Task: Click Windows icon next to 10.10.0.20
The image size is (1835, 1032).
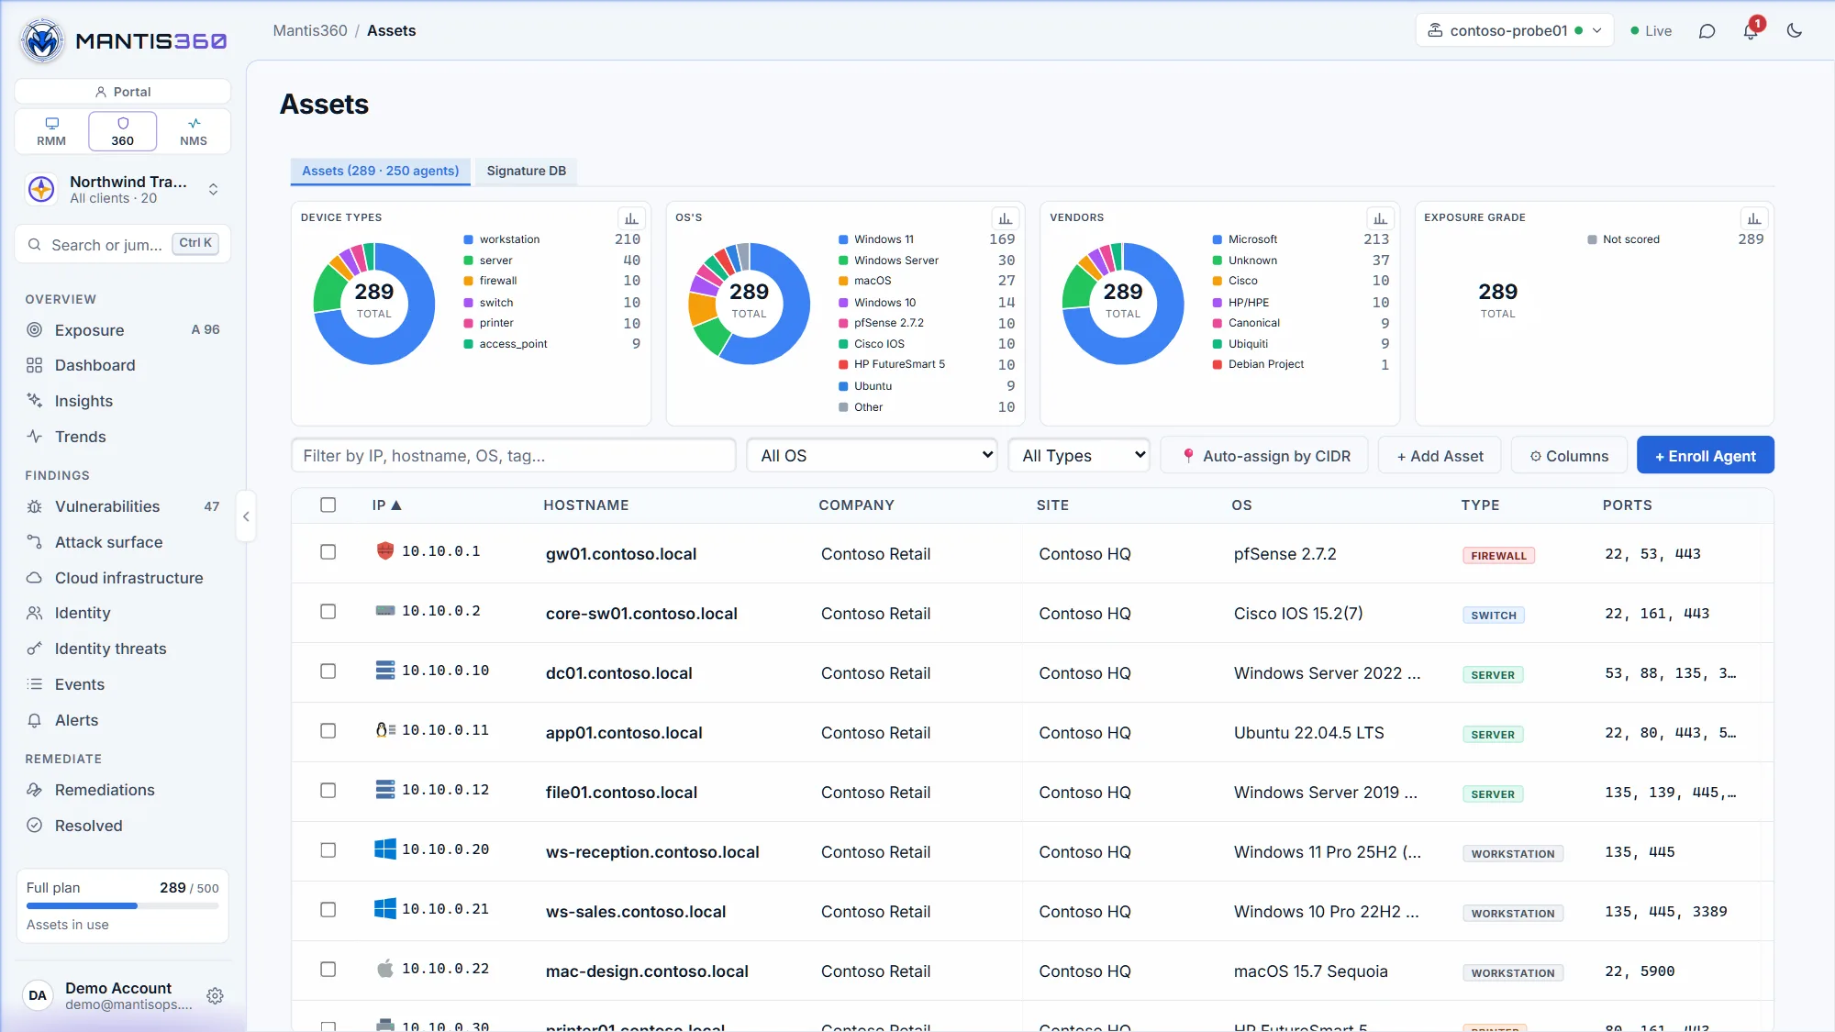Action: click(385, 849)
